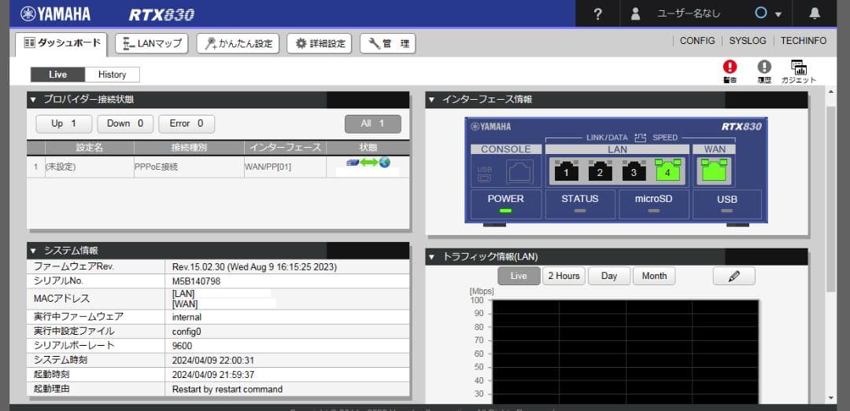Open the notification bell icon

click(815, 14)
